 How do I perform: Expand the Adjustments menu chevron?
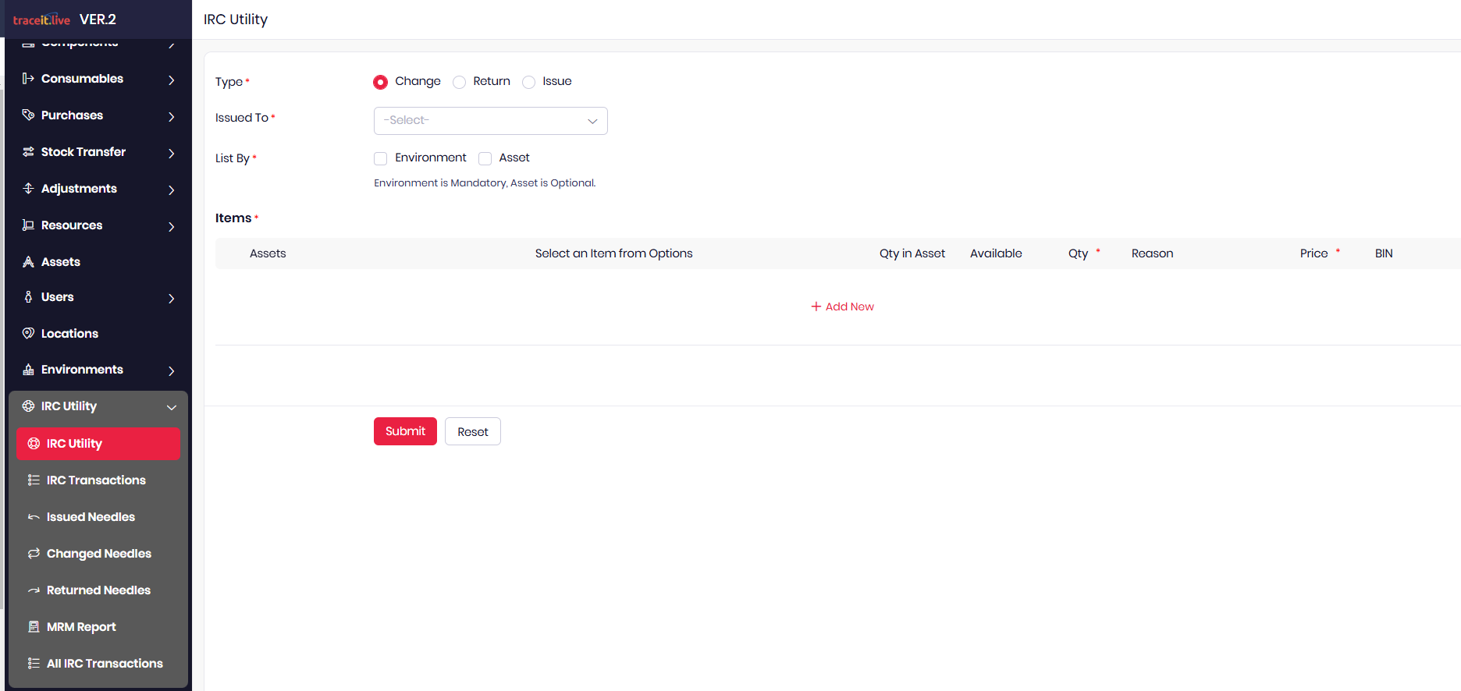[171, 190]
